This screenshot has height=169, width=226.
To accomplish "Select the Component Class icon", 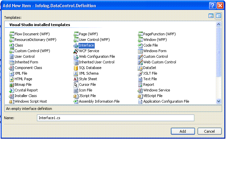I will 12,68.
